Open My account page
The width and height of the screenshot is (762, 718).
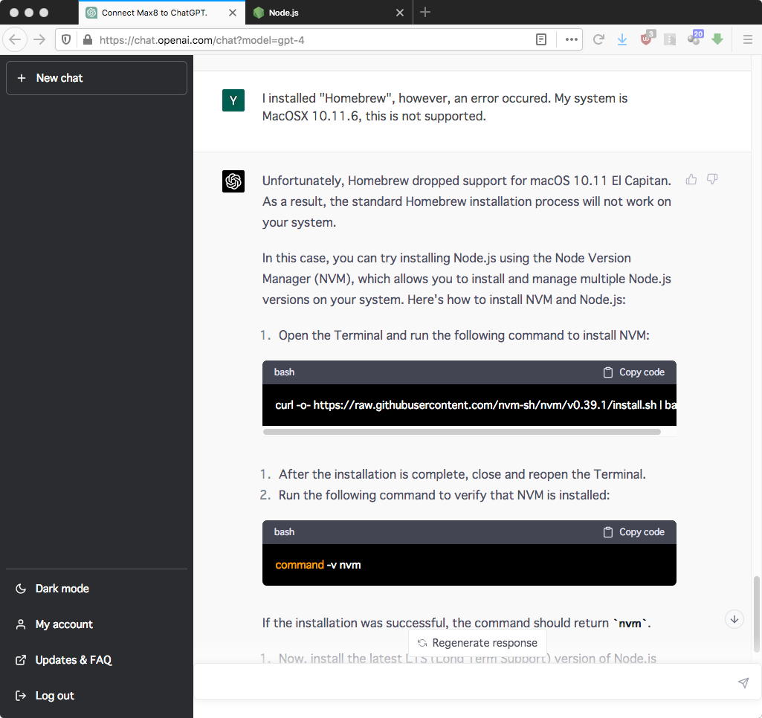[x=96, y=624]
